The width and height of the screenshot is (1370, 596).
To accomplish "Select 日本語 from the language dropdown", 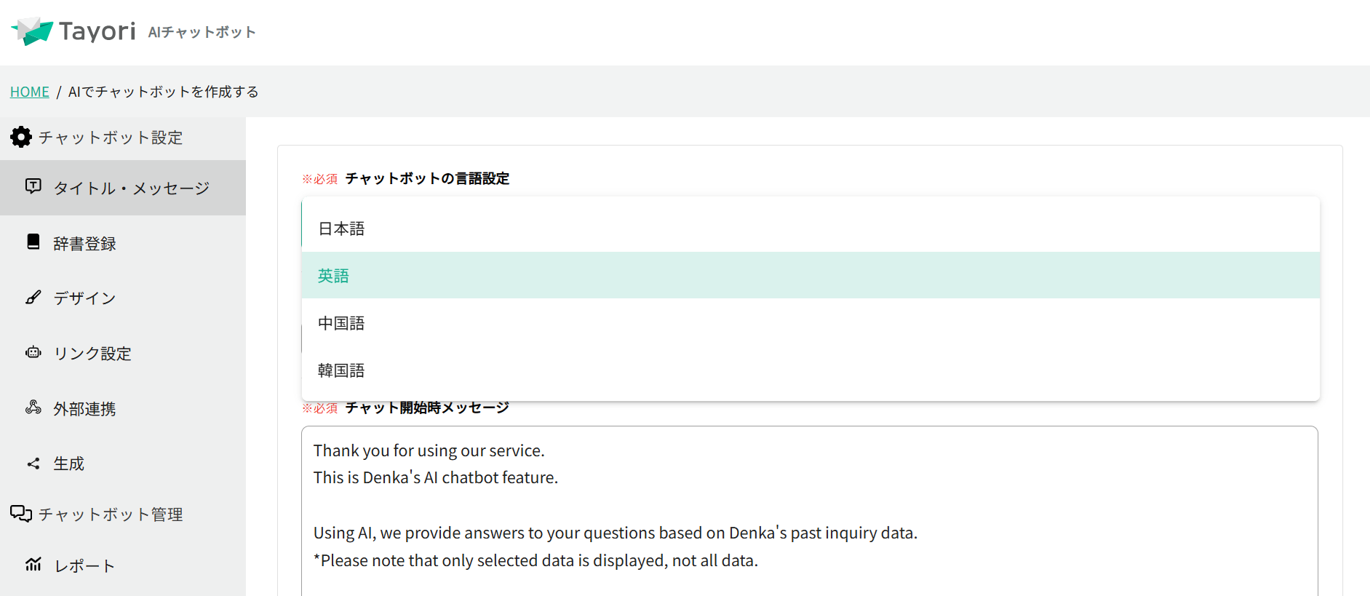I will (341, 229).
